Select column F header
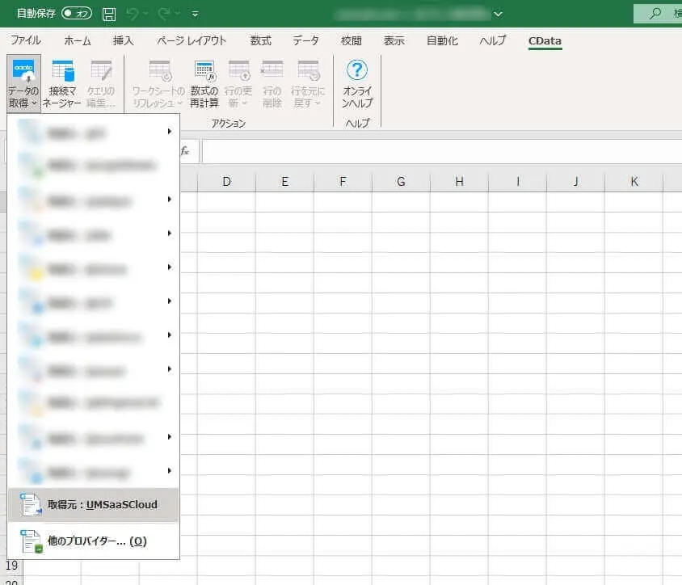Viewport: 682px width, 585px height. click(343, 181)
